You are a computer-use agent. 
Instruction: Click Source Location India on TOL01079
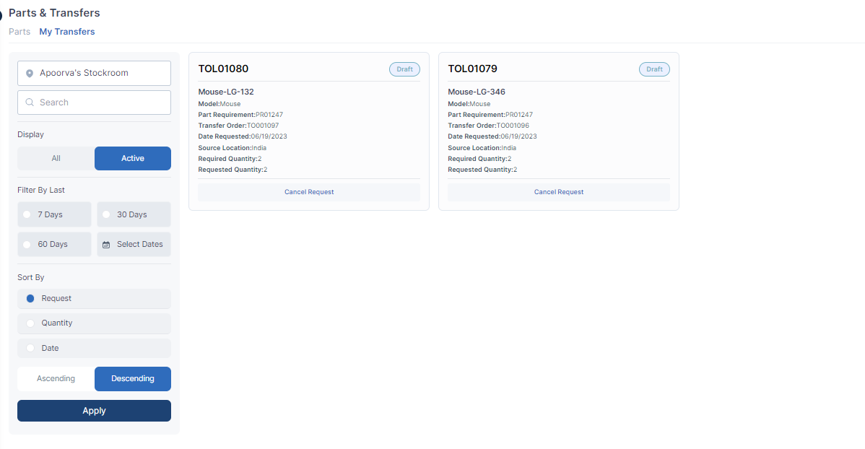[x=482, y=148]
